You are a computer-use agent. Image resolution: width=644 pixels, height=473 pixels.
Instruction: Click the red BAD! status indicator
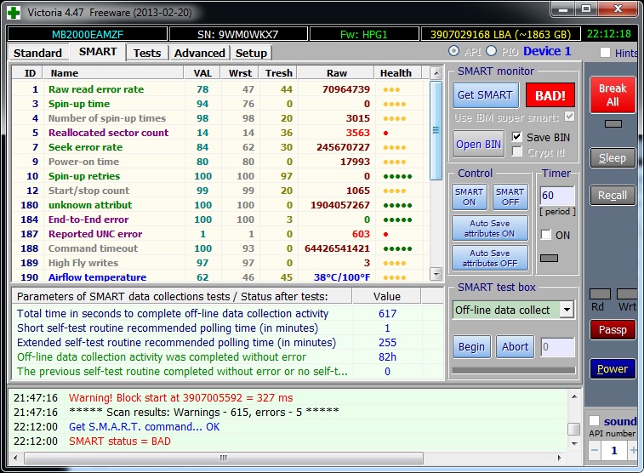coord(550,95)
